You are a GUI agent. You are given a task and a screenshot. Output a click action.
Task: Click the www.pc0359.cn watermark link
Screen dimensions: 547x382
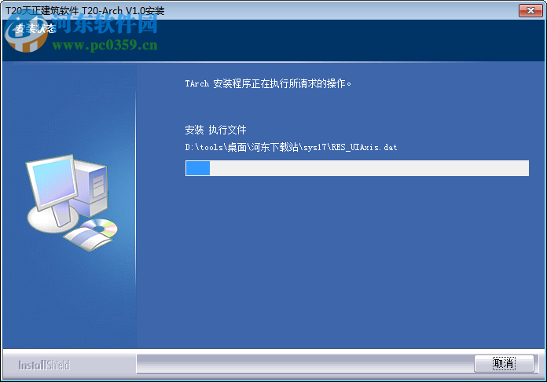click(105, 46)
